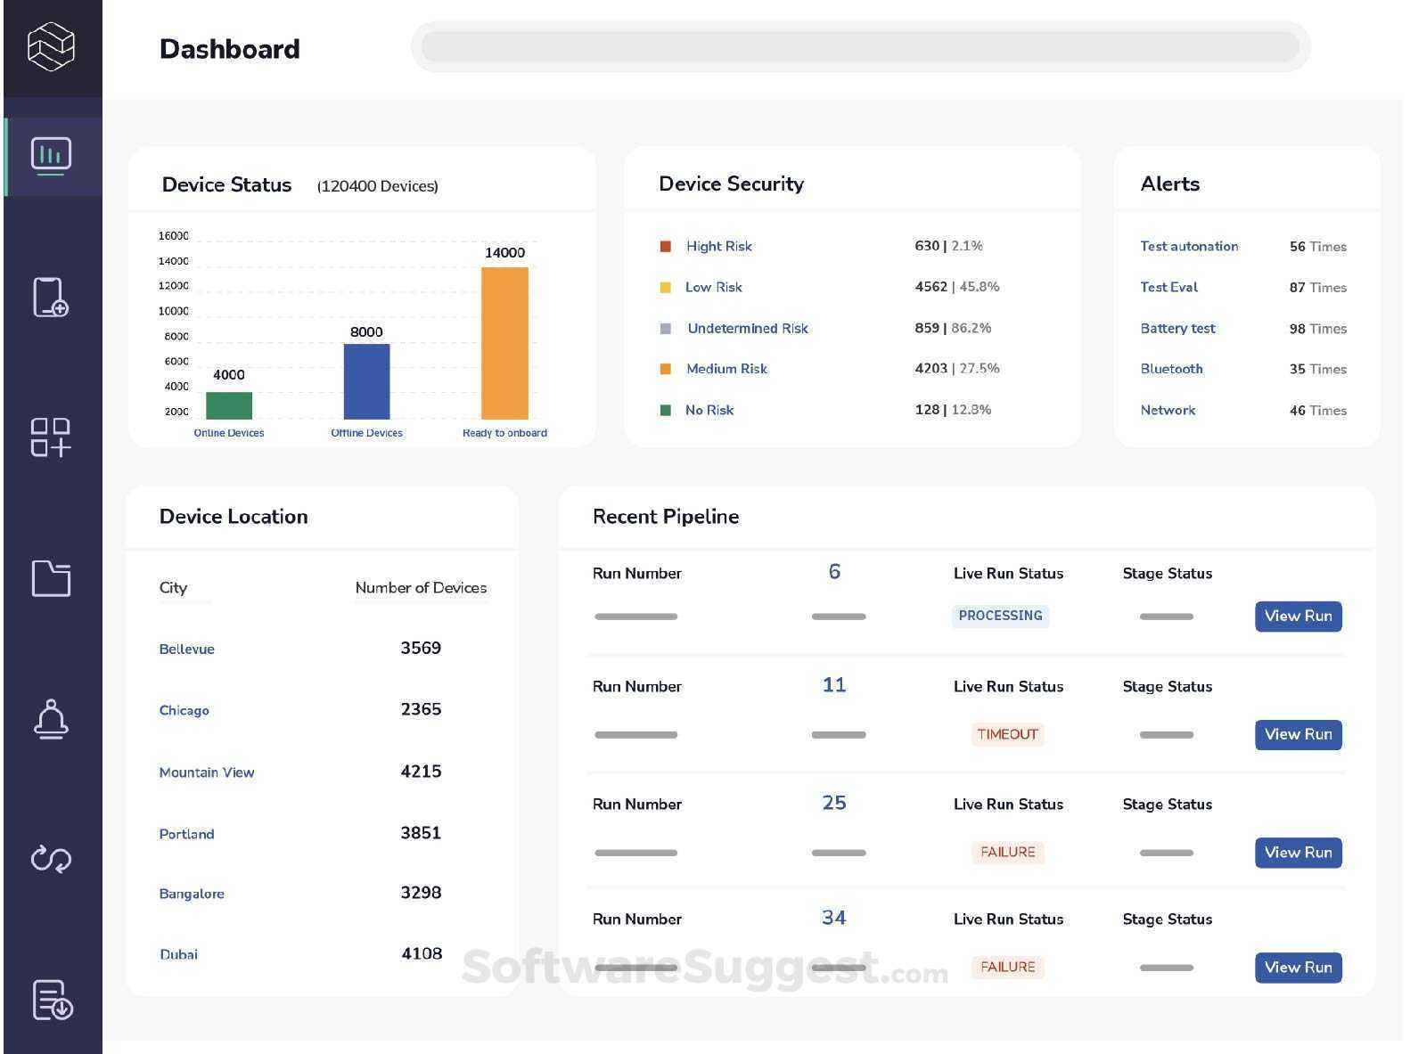Click the search bar at the top
This screenshot has height=1054, width=1410.
tap(860, 46)
